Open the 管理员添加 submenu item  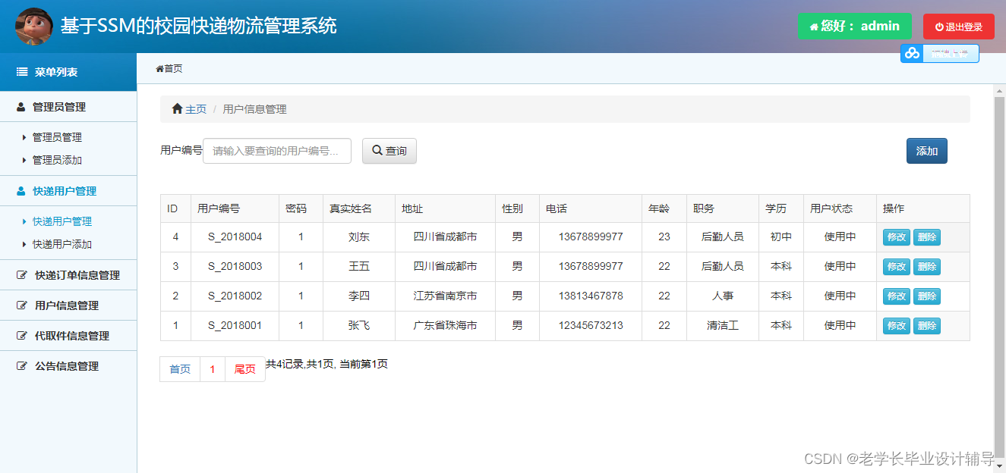click(57, 160)
